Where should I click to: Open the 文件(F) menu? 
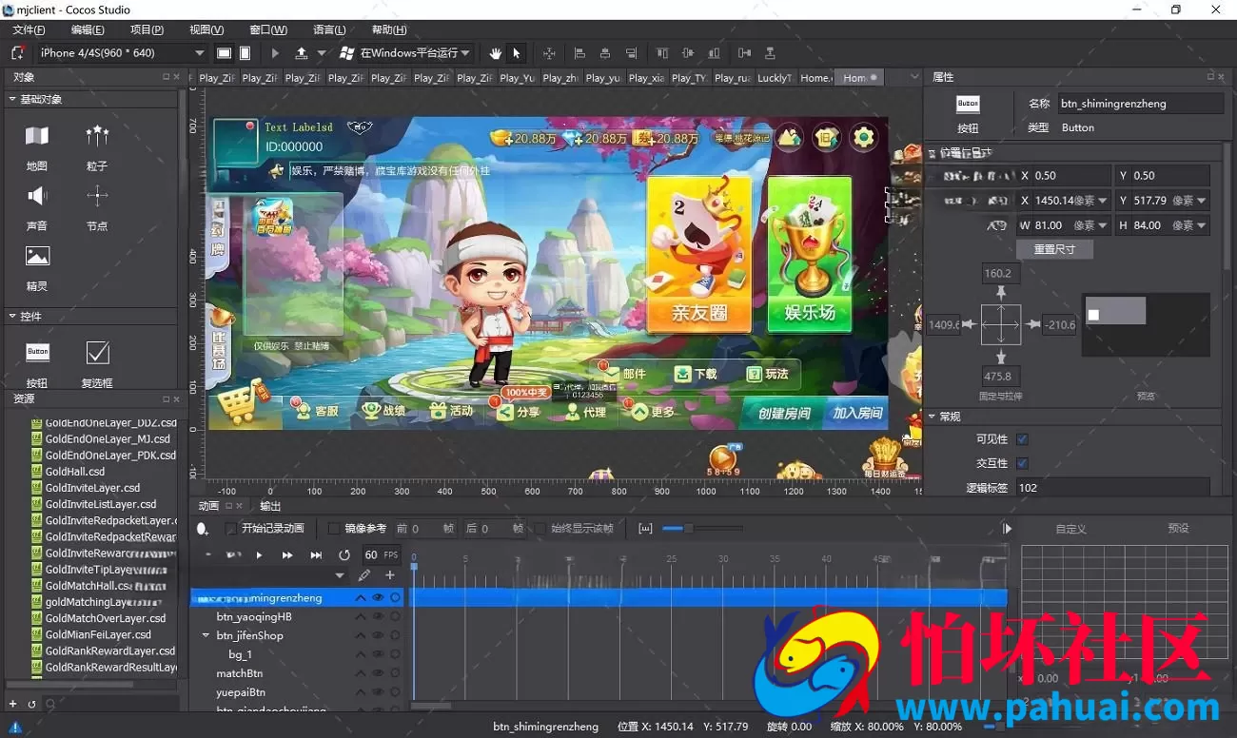[x=29, y=29]
